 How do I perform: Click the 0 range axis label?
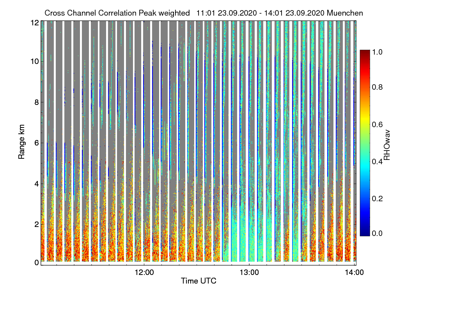pyautogui.click(x=37, y=262)
